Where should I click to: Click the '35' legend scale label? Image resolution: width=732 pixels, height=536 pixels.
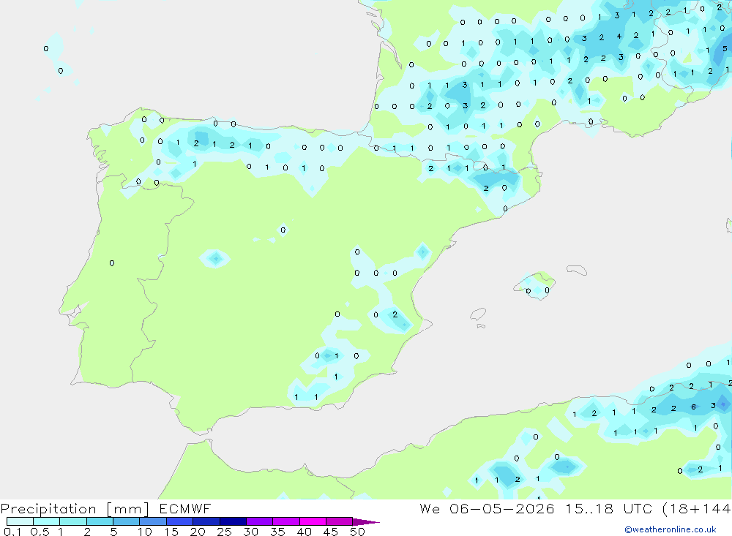pyautogui.click(x=277, y=532)
